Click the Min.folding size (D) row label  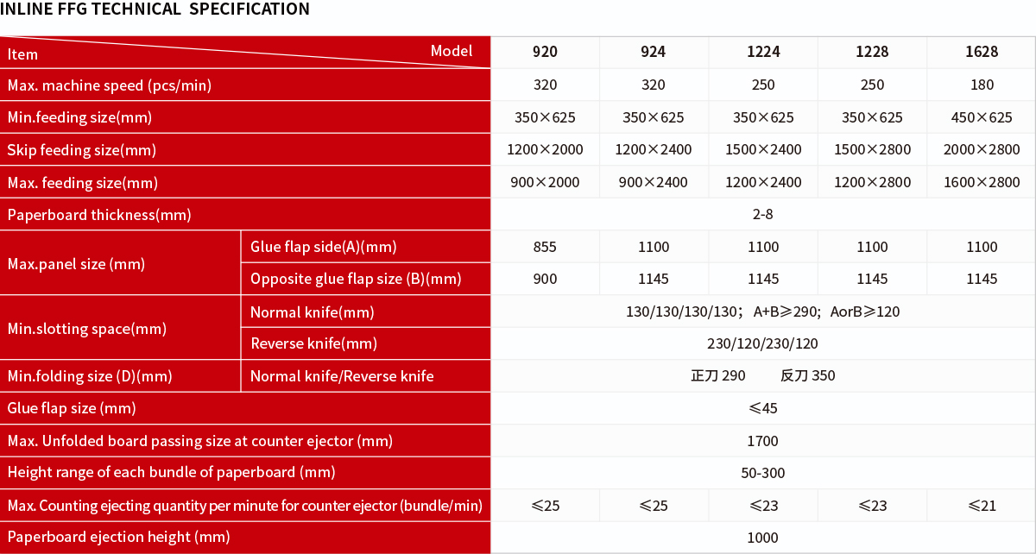click(90, 376)
